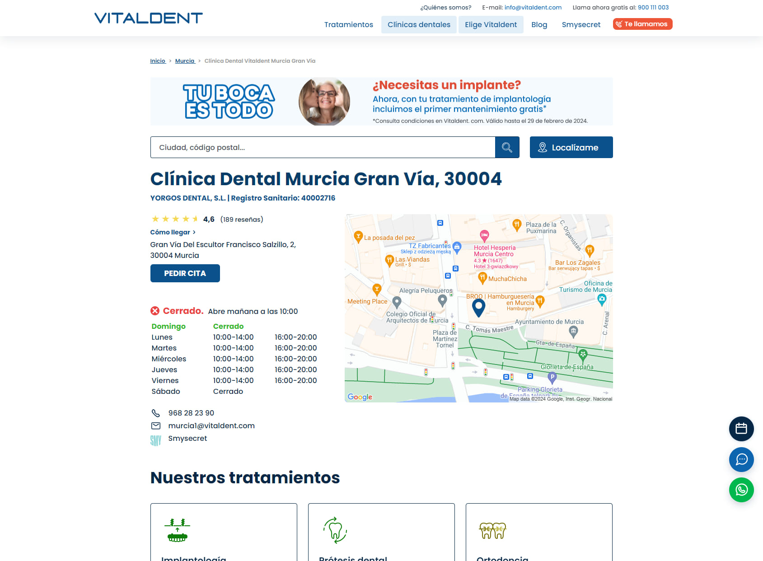
Task: Click the Implantología treatment icon
Action: click(178, 530)
